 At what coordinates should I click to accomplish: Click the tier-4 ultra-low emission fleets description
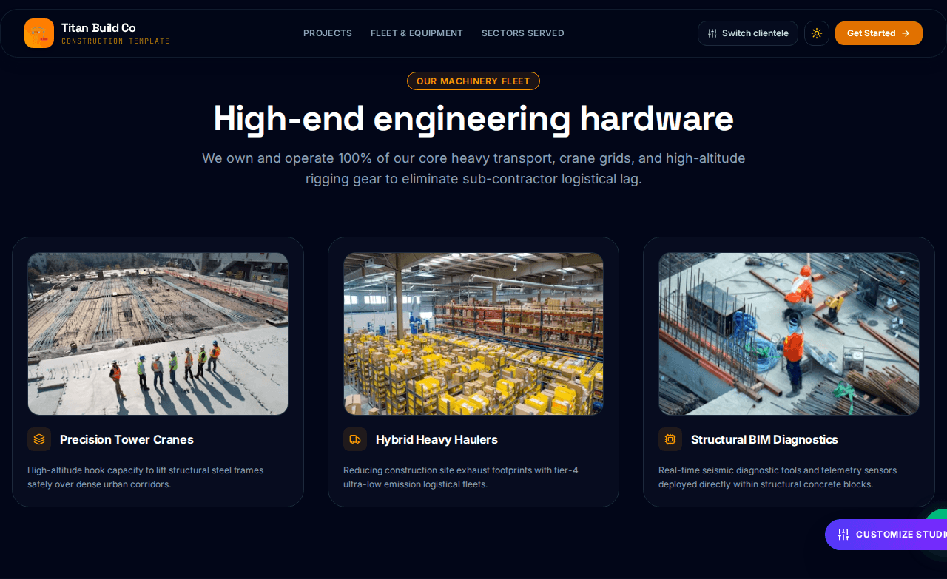click(x=461, y=477)
